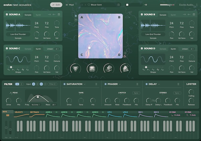Open the grid browser icon in Sound B
The height and width of the screenshot is (141, 201).
[194, 14]
